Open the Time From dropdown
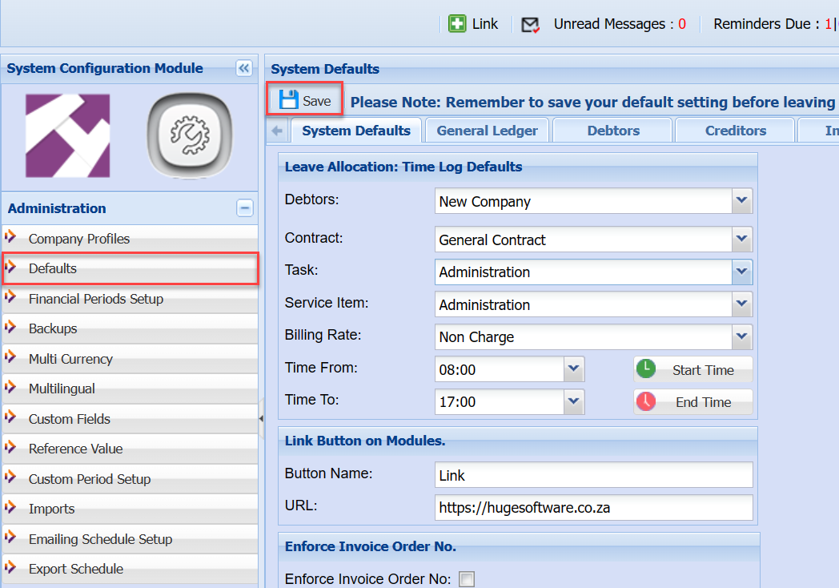 point(574,369)
